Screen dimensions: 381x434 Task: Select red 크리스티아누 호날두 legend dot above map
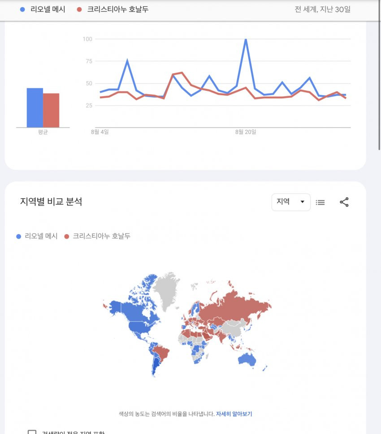click(66, 236)
